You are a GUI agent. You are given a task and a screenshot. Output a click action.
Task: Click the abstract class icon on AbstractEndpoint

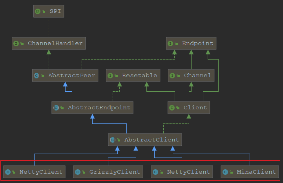[56, 108]
